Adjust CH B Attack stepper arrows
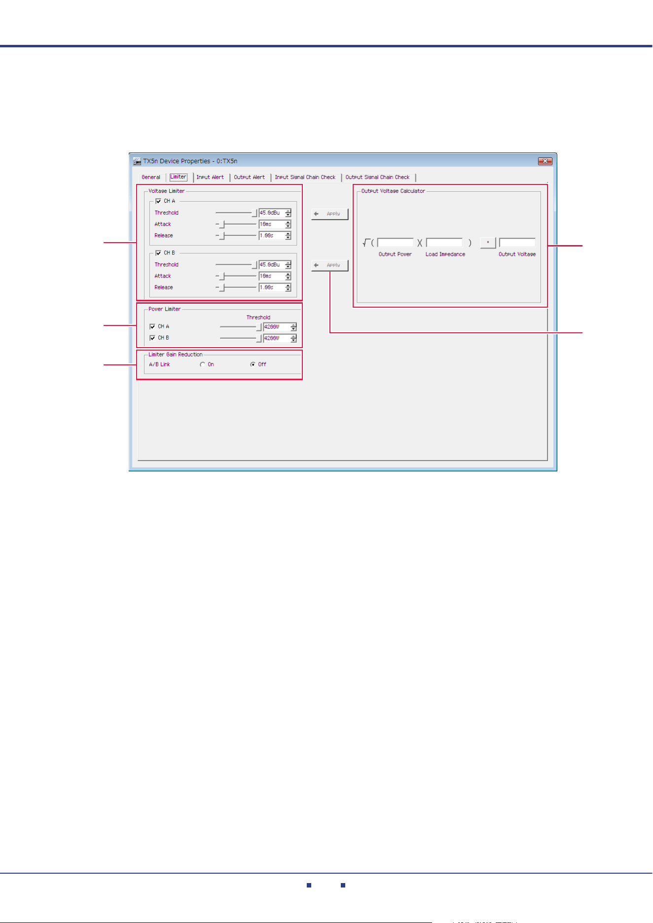Image resolution: width=653 pixels, height=923 pixels. tap(288, 276)
